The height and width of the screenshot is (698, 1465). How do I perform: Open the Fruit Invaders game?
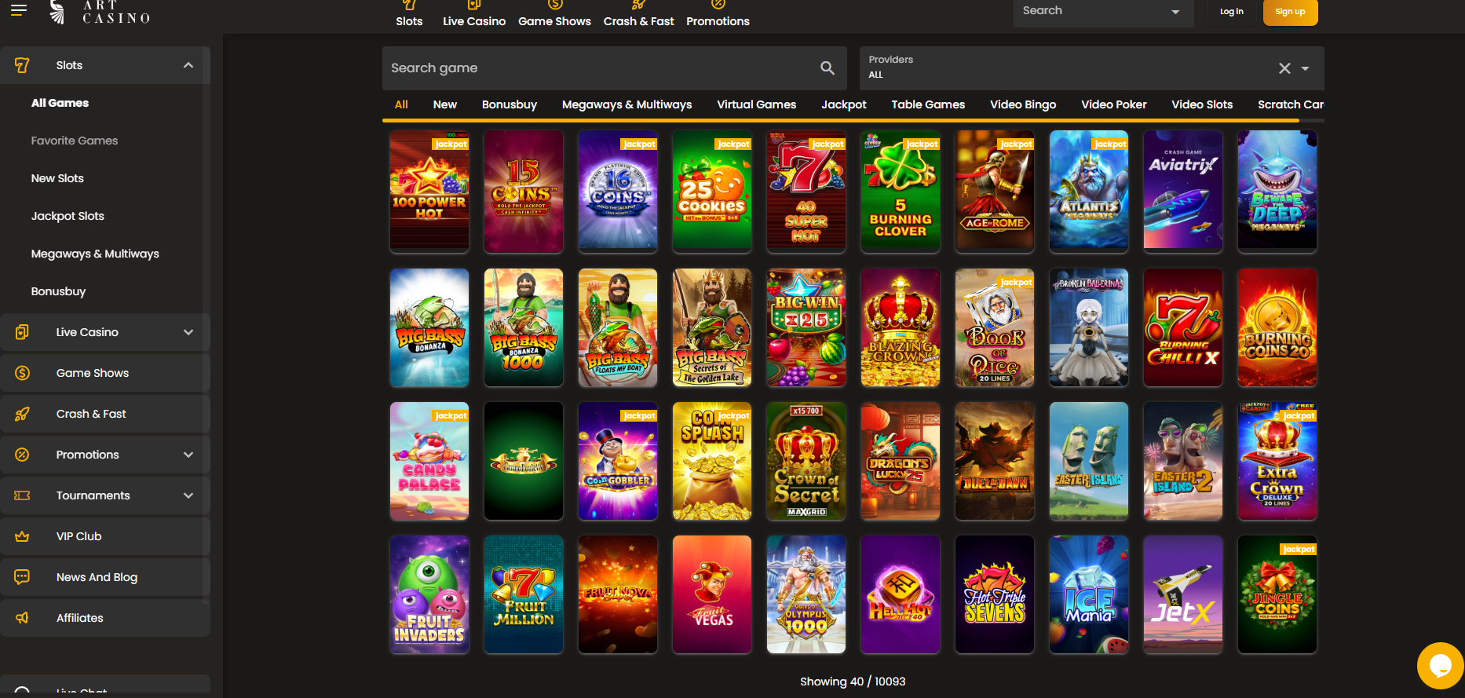[x=429, y=594]
